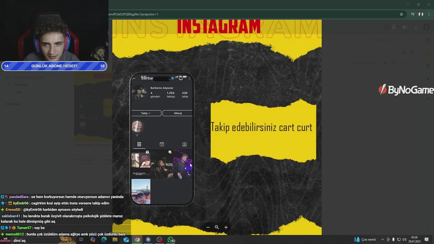This screenshot has width=434, height=244.
Task: Open the network tray icon
Action: (x=399, y=240)
